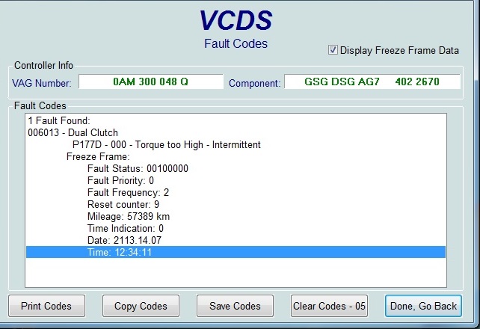
Task: Select the '1 Fault Found:' line
Action: (x=236, y=120)
